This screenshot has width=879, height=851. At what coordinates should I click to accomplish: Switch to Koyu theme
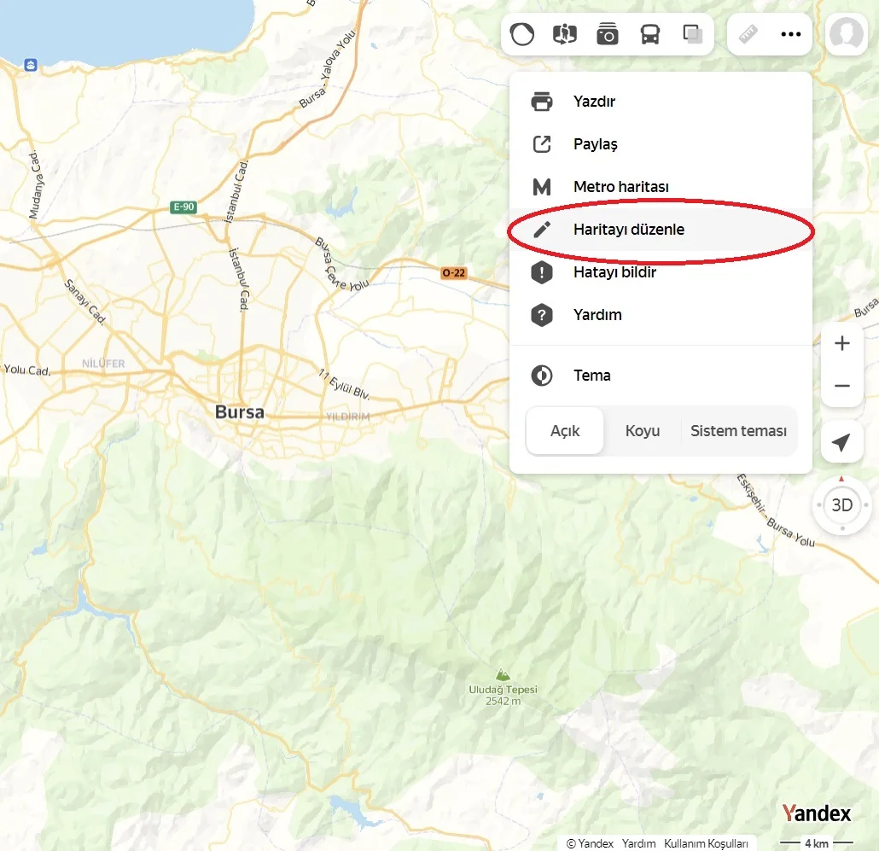click(x=643, y=431)
